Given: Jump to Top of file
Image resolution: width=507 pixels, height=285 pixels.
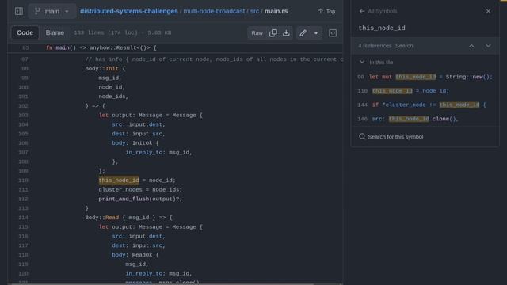Looking at the screenshot, I should (x=326, y=11).
